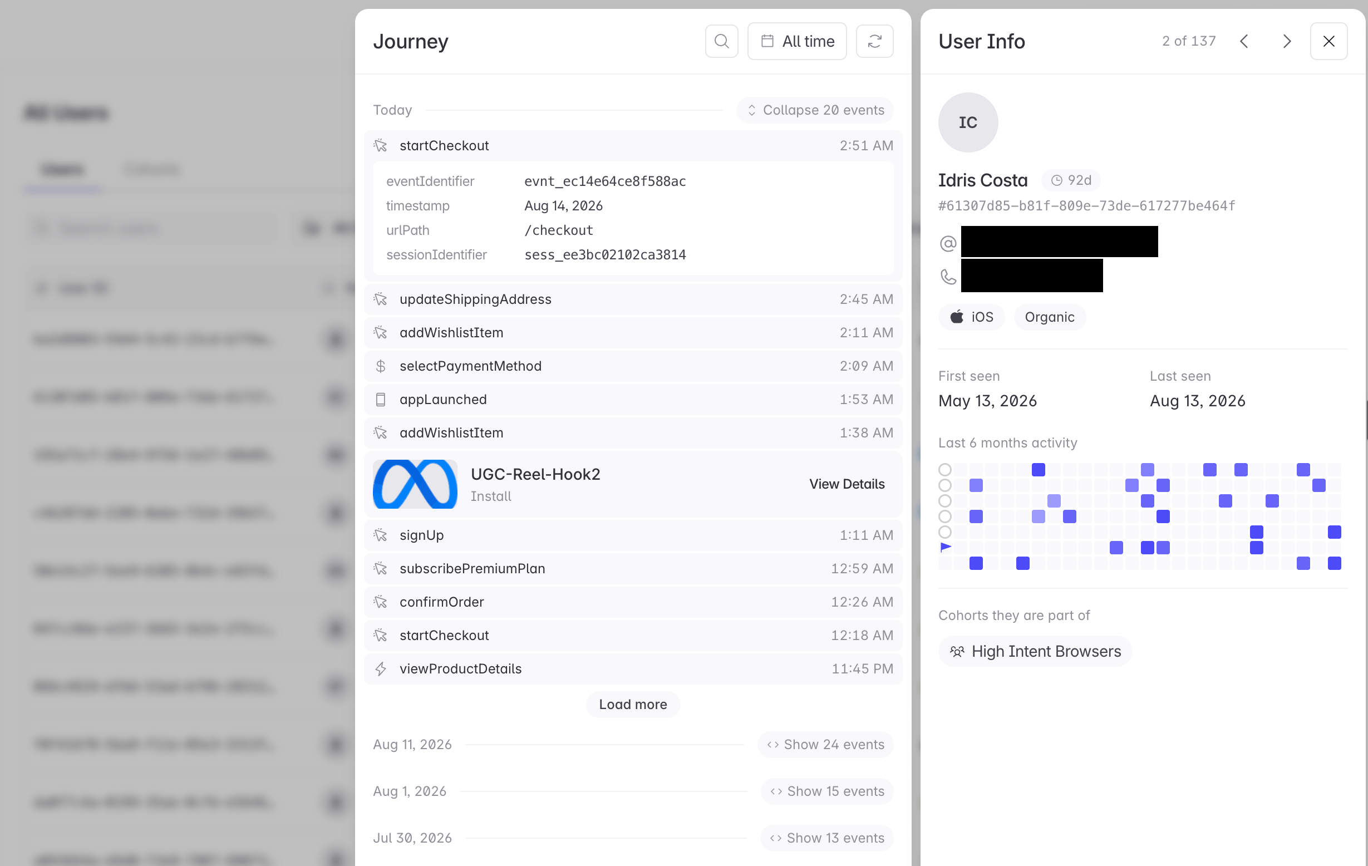Click the calendar icon in All time button

[767, 41]
